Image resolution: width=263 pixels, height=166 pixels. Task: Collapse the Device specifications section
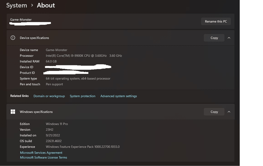point(229,38)
